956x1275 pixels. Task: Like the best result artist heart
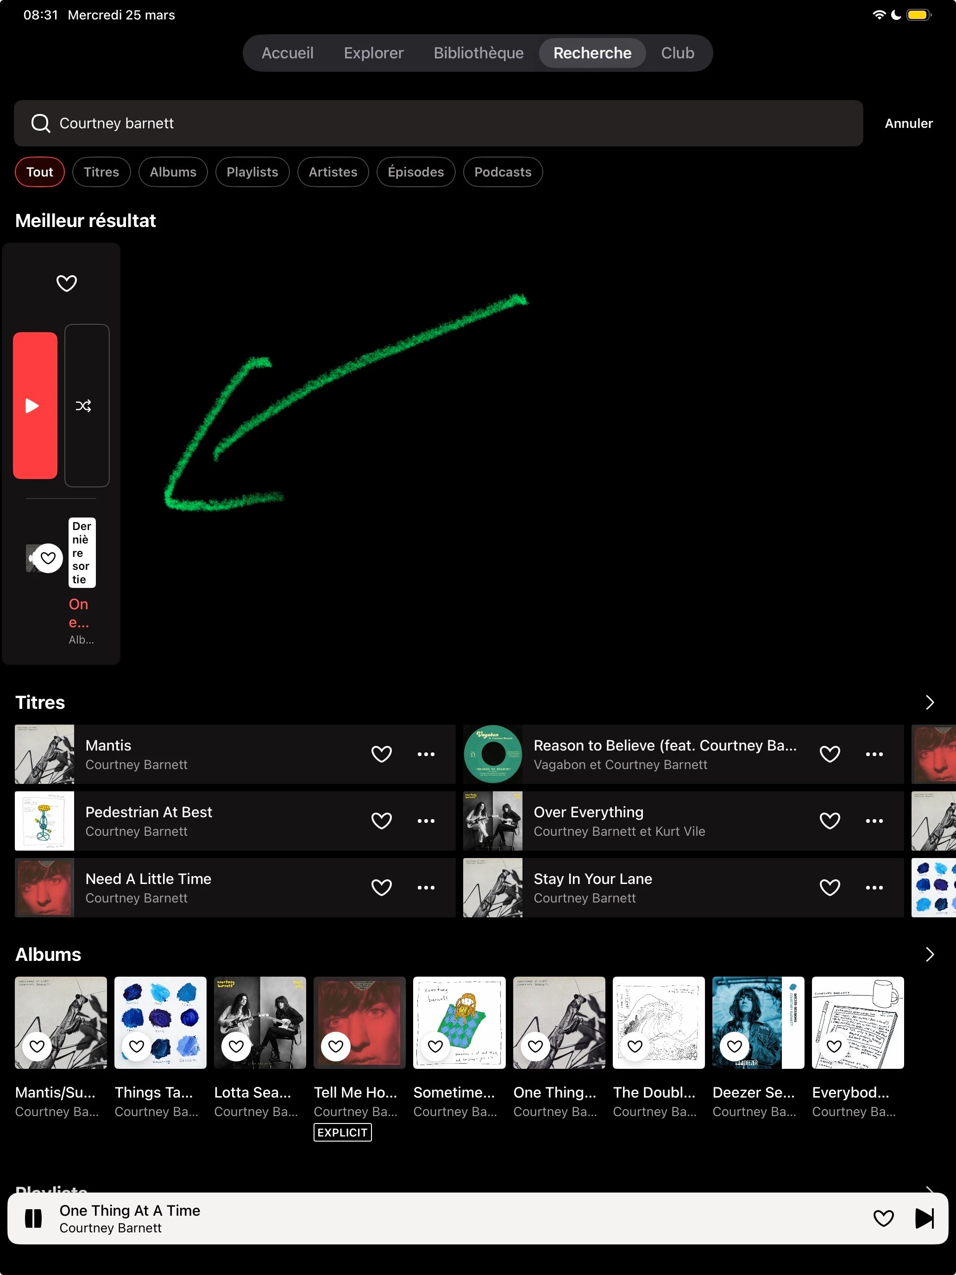(66, 283)
